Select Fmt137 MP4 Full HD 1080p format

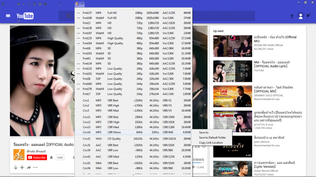133,13
